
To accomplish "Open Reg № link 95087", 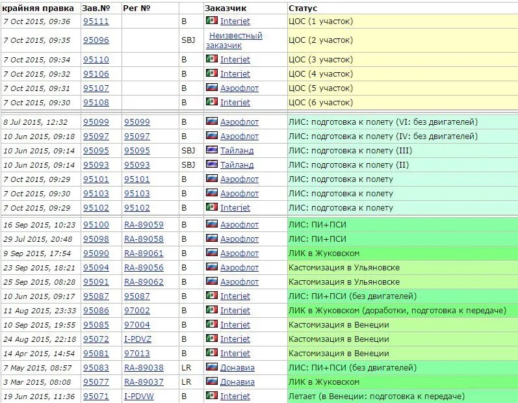I will click(136, 296).
